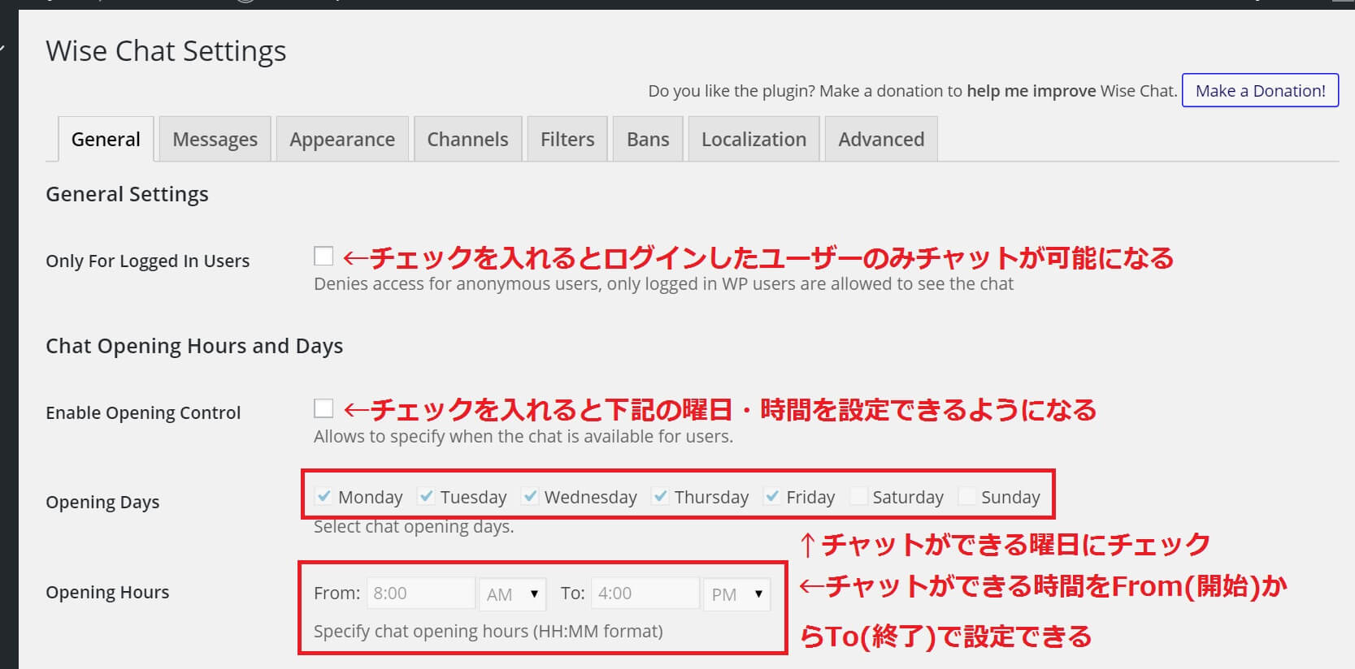
Task: Check the Sunday opening day
Action: pyautogui.click(x=966, y=496)
